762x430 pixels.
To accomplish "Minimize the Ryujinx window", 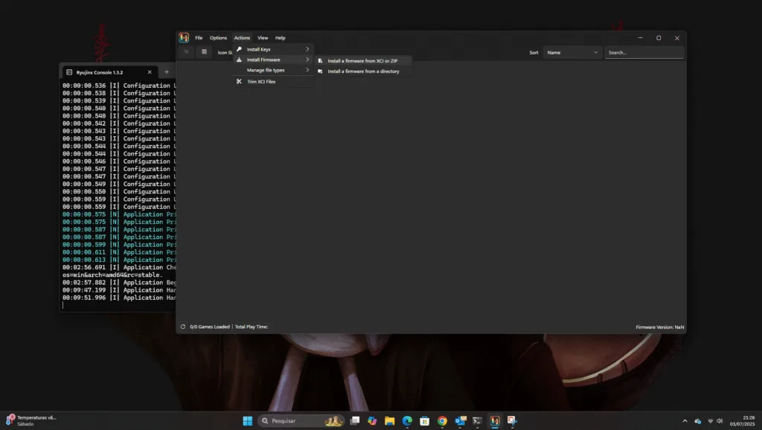I will coord(640,38).
